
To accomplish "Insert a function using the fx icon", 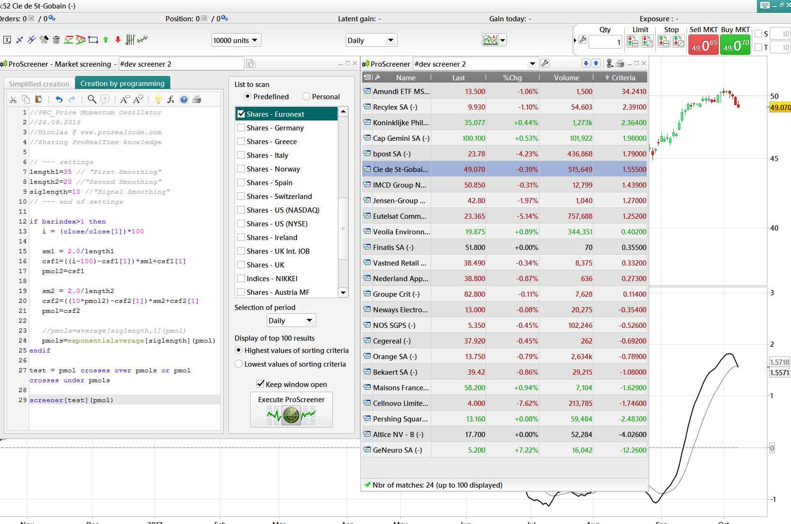I will [171, 99].
